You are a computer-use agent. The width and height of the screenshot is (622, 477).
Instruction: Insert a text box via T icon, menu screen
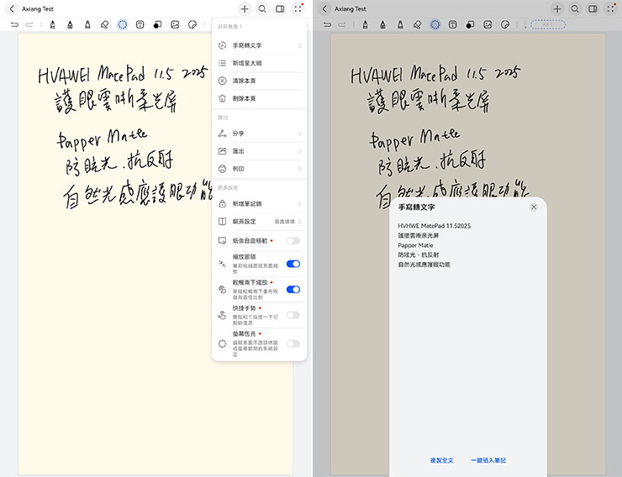[x=140, y=24]
